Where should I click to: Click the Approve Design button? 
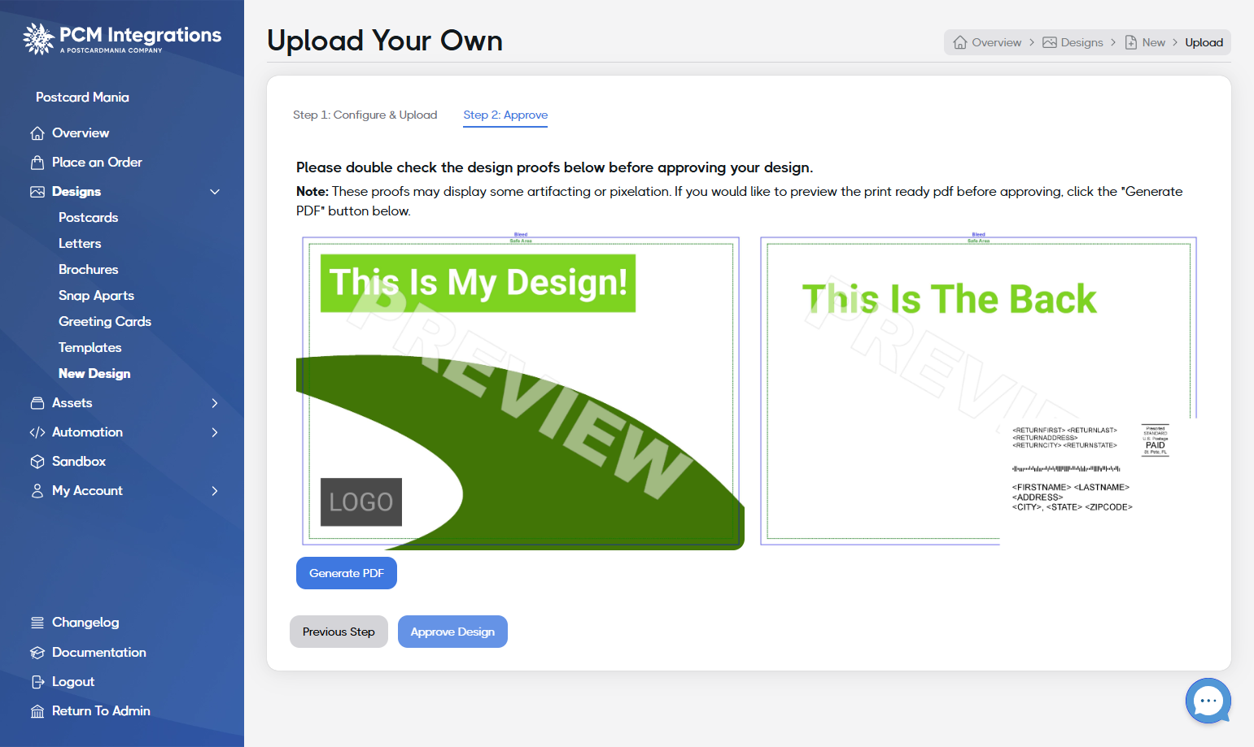pos(452,632)
